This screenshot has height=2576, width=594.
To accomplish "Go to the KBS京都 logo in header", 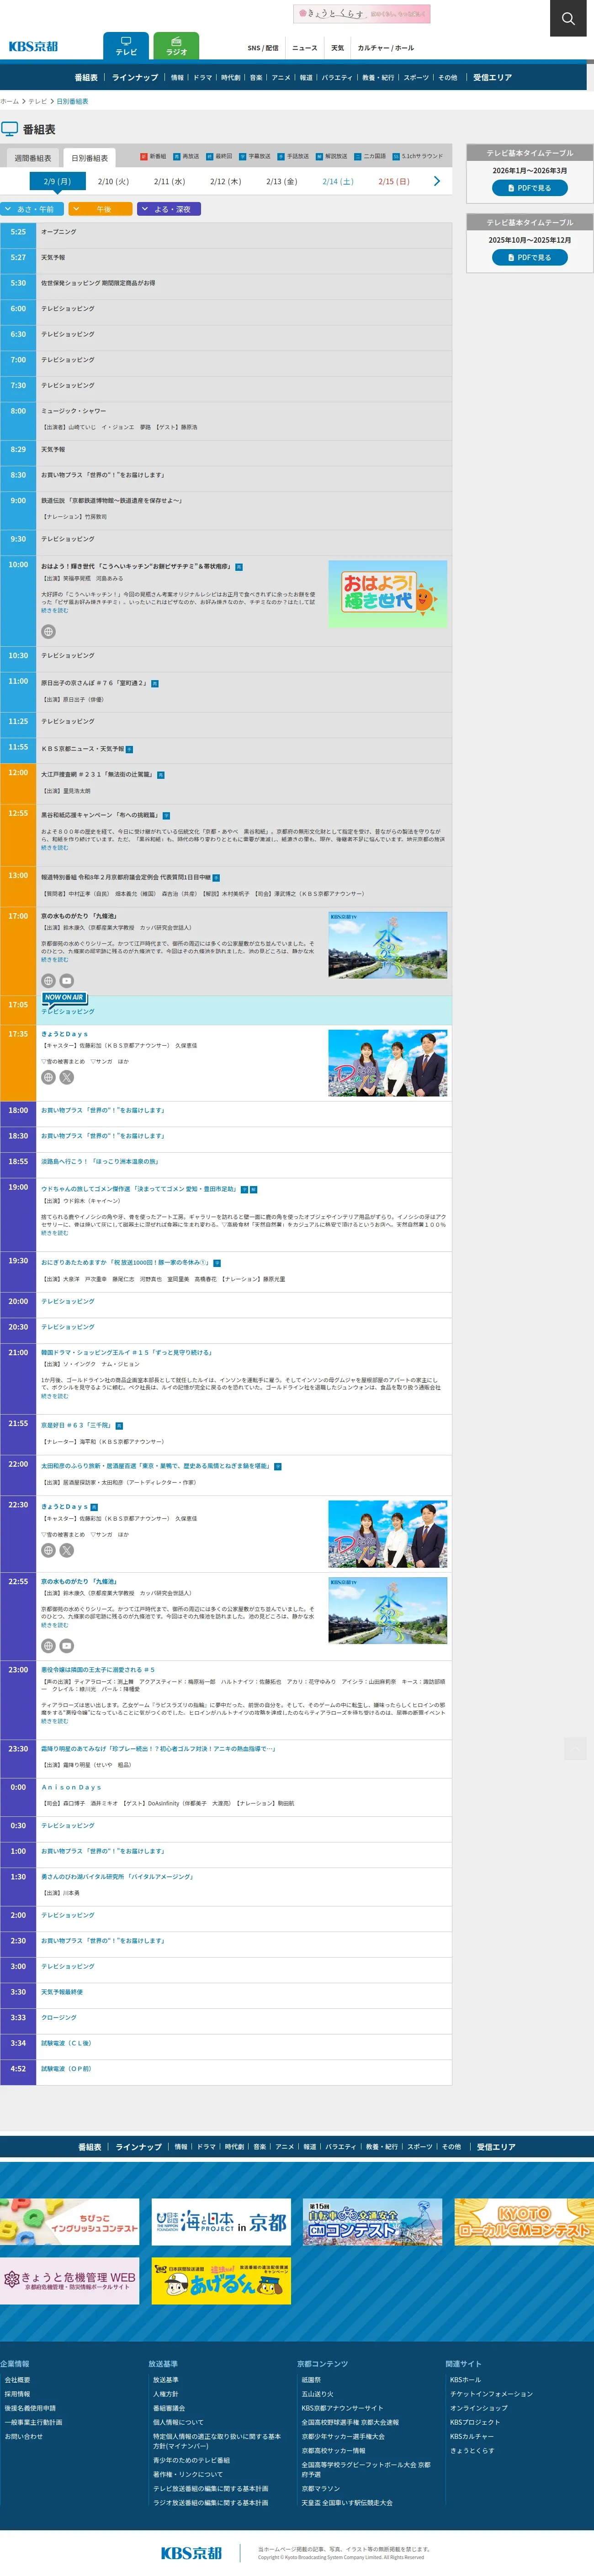I will [34, 47].
